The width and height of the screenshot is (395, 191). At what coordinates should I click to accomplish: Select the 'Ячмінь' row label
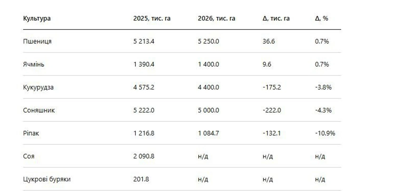coord(34,64)
